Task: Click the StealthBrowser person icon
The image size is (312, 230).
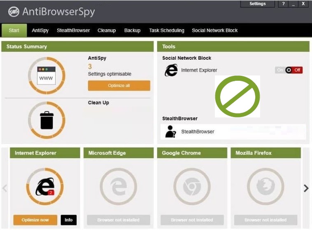Action: [170, 131]
